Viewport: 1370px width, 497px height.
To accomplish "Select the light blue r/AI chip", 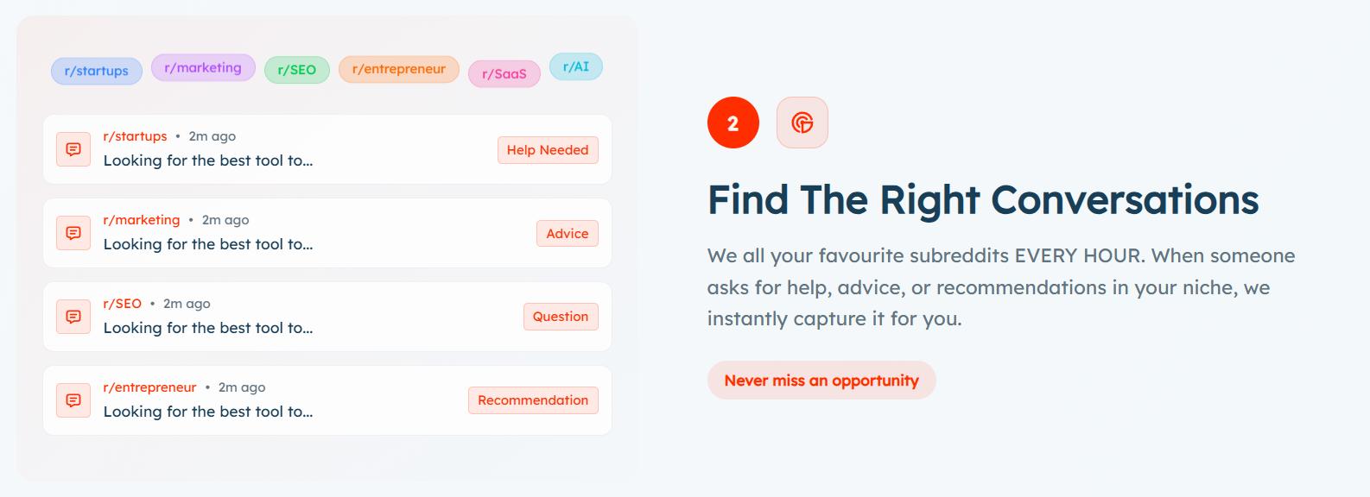I will click(576, 66).
